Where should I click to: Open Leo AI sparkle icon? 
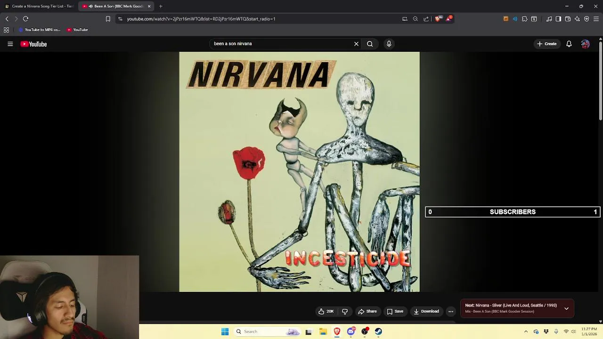click(x=577, y=19)
